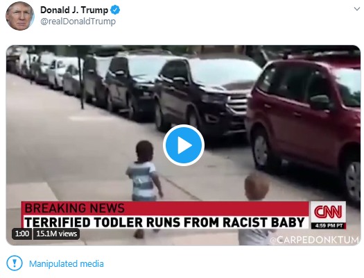Click the Manipulated media exclamation icon
This screenshot has width=364, height=278.
15,263
